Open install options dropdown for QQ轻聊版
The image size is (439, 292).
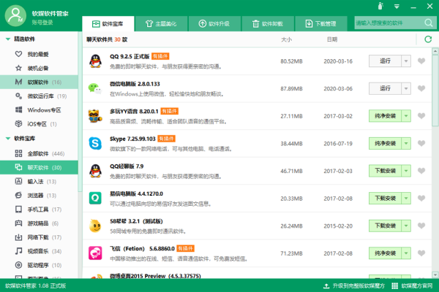click(x=406, y=171)
